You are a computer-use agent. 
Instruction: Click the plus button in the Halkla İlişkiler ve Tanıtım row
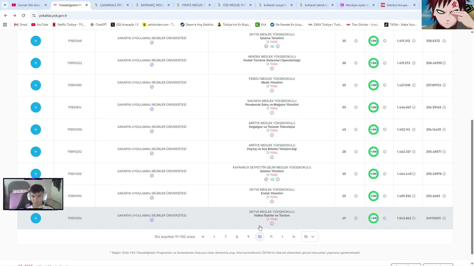36,218
